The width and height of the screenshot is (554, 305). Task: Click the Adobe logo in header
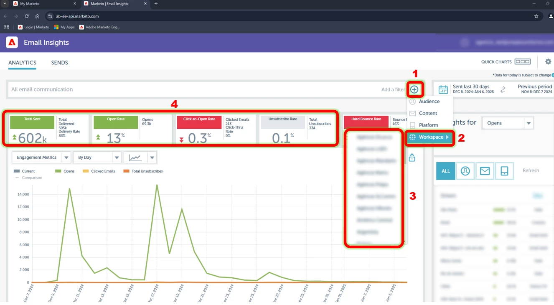coord(12,42)
